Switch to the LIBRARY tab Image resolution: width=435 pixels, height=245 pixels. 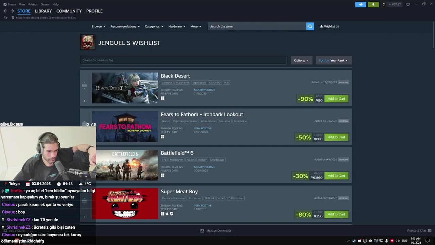(43, 11)
